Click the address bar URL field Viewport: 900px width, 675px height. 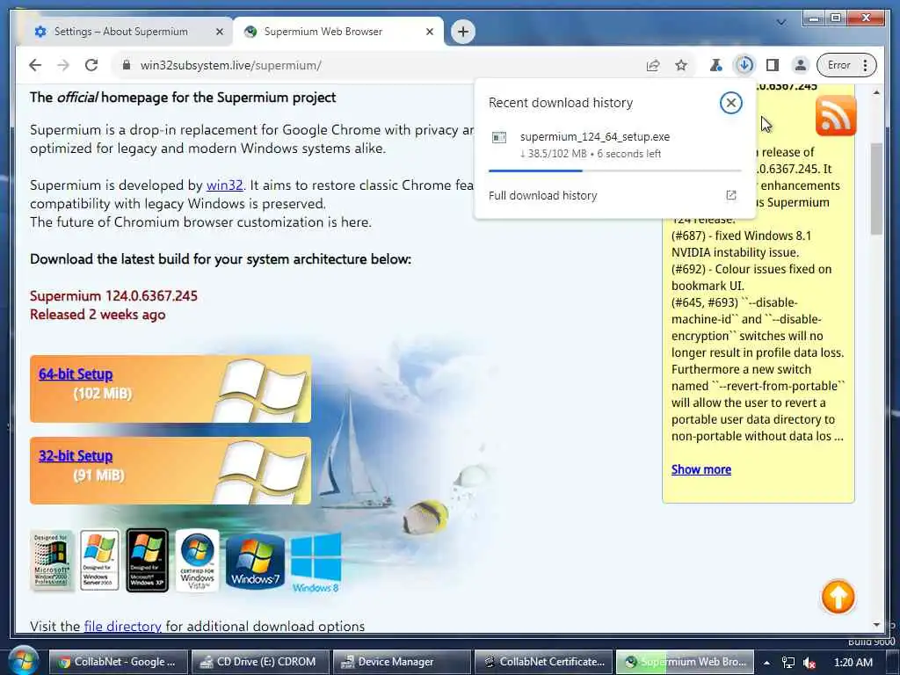point(379,65)
